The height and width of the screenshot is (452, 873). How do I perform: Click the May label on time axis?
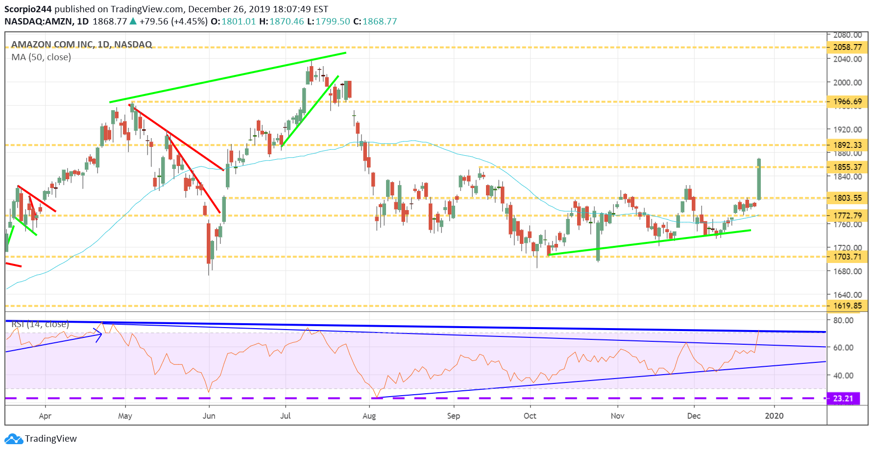[x=125, y=416]
